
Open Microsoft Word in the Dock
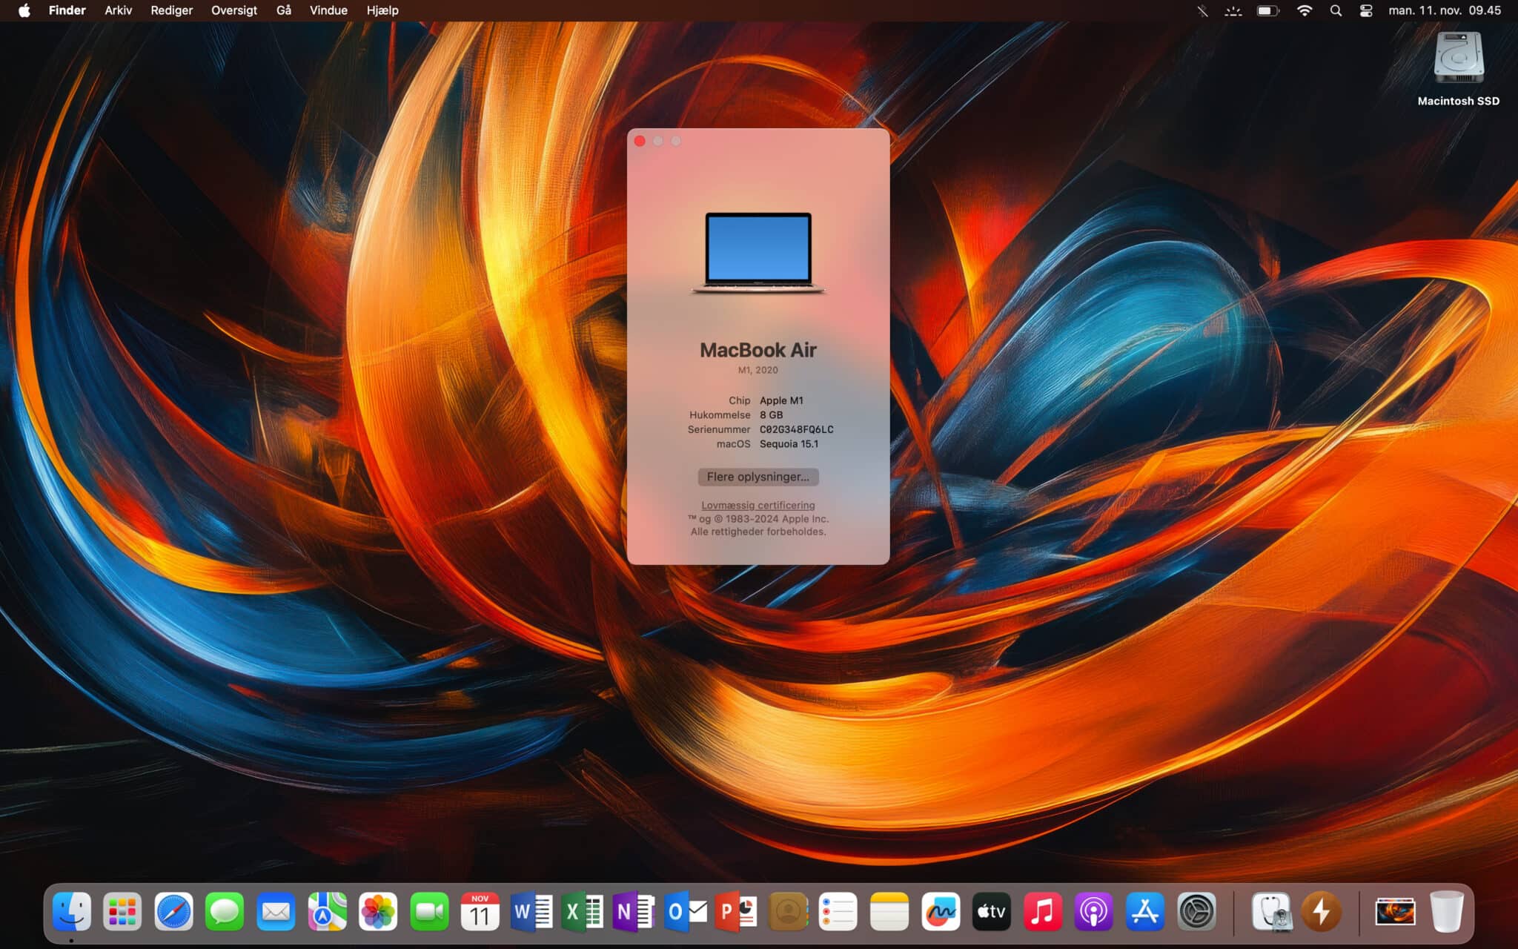(x=531, y=911)
